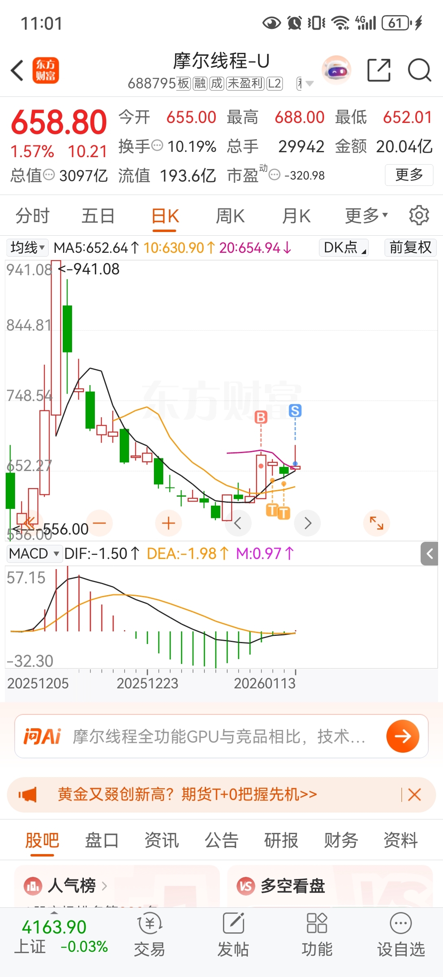Tap the L2 level tag
The height and width of the screenshot is (977, 443).
pos(274,83)
